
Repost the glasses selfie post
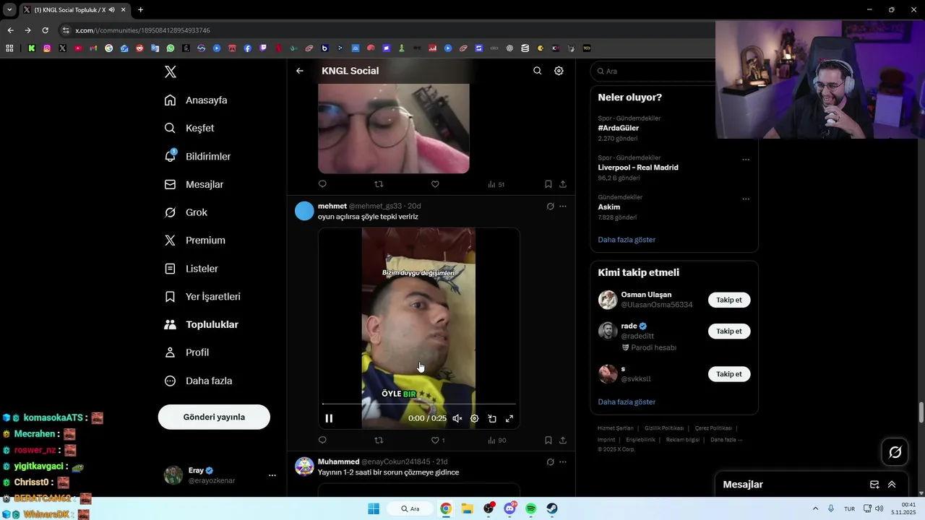(x=379, y=184)
